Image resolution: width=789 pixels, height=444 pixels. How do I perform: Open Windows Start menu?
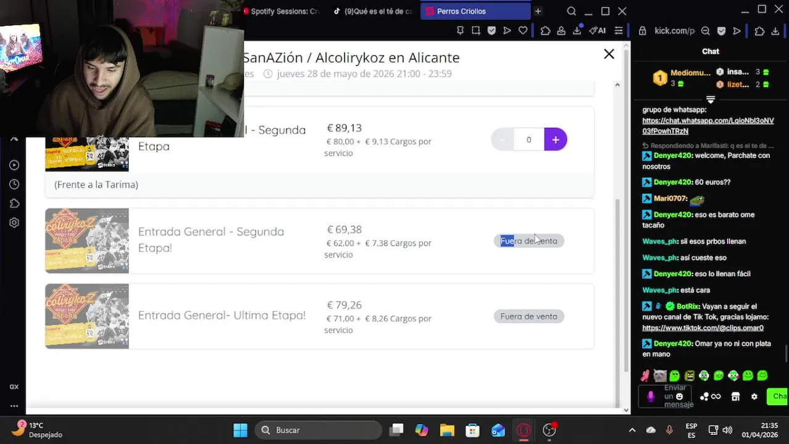[x=240, y=430]
